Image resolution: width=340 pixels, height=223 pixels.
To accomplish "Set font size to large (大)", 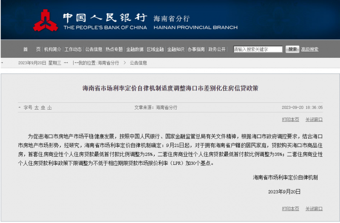I will click(x=37, y=107).
